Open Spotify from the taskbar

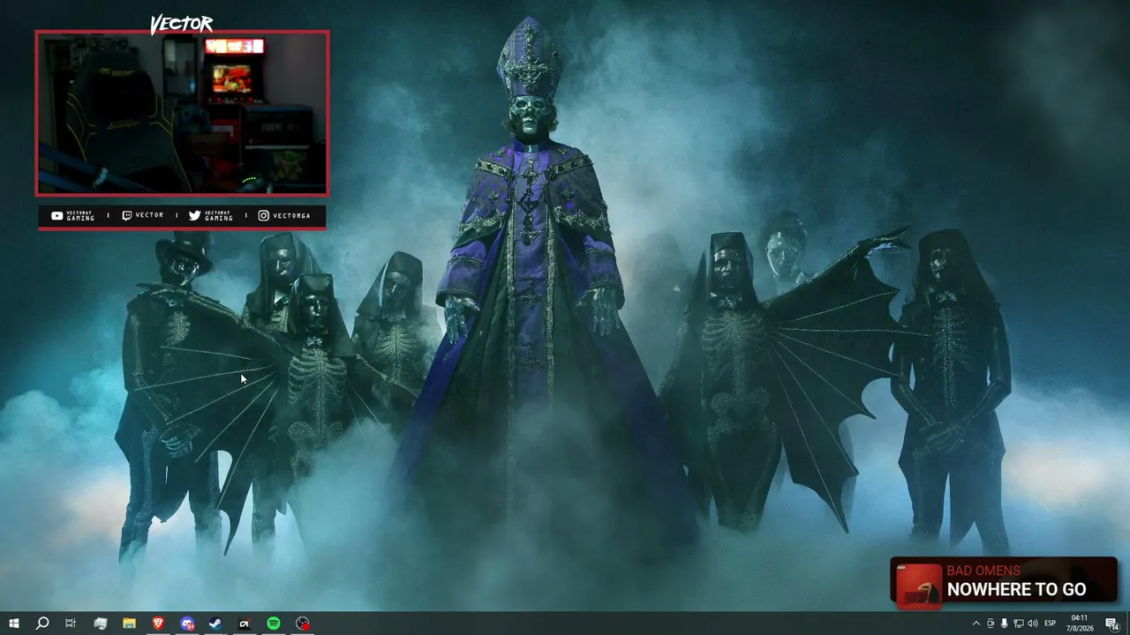(274, 624)
